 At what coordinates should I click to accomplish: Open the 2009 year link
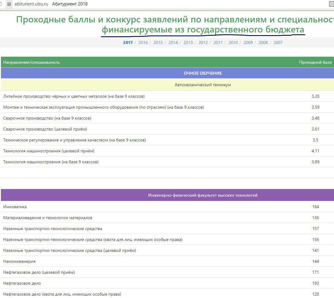coord(248,42)
